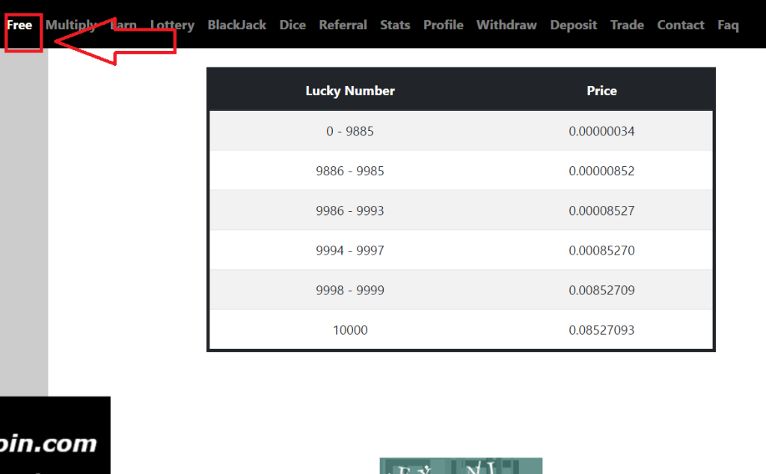This screenshot has height=474, width=766.
Task: Open the Referral page
Action: coord(343,25)
